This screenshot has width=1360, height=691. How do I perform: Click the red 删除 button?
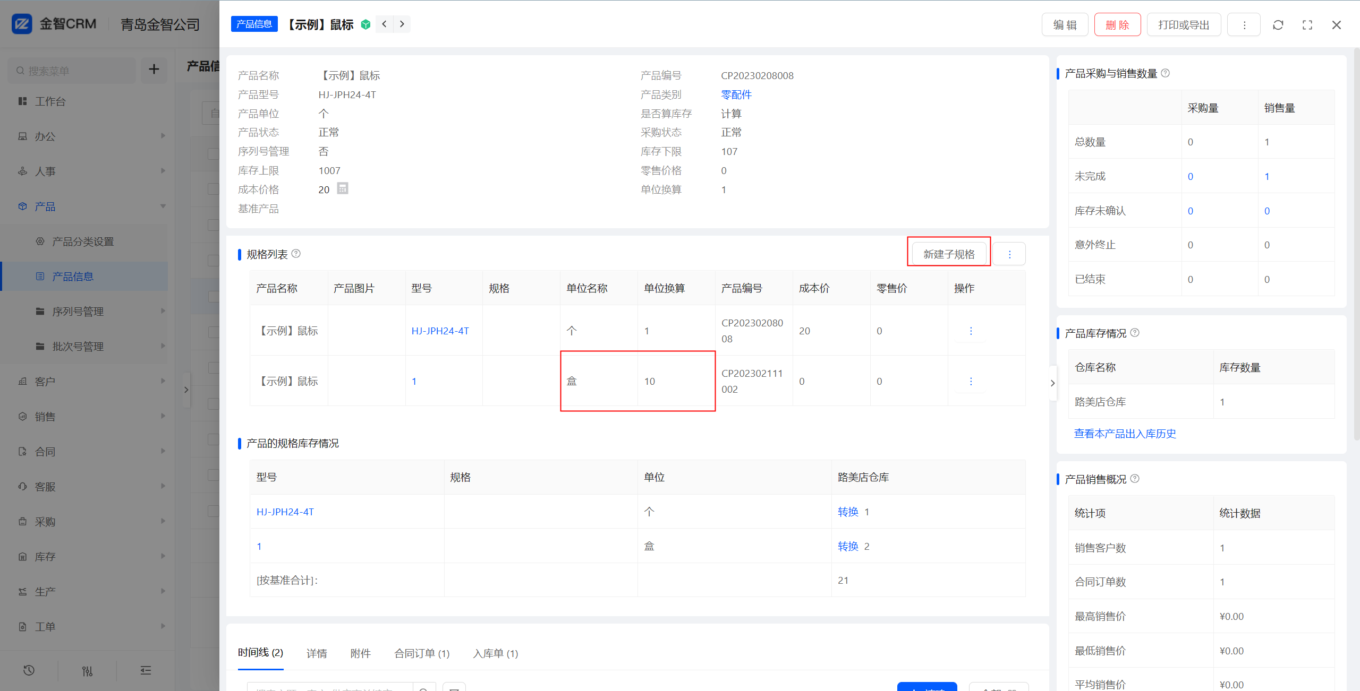pyautogui.click(x=1117, y=25)
